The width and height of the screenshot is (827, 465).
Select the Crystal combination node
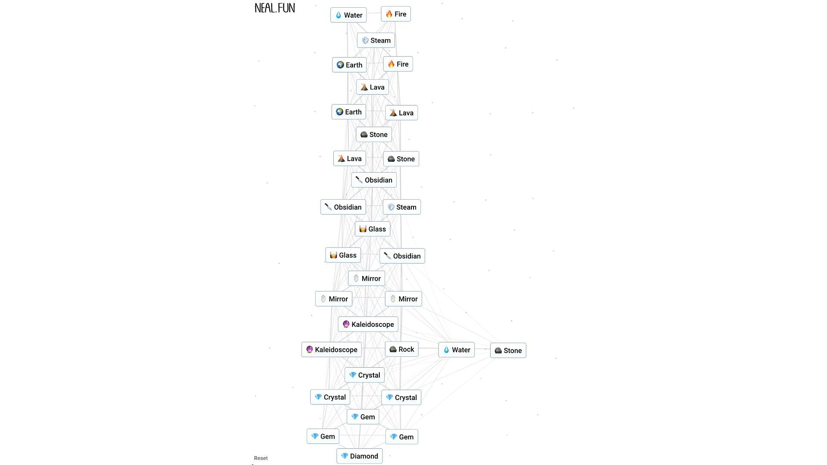(364, 375)
